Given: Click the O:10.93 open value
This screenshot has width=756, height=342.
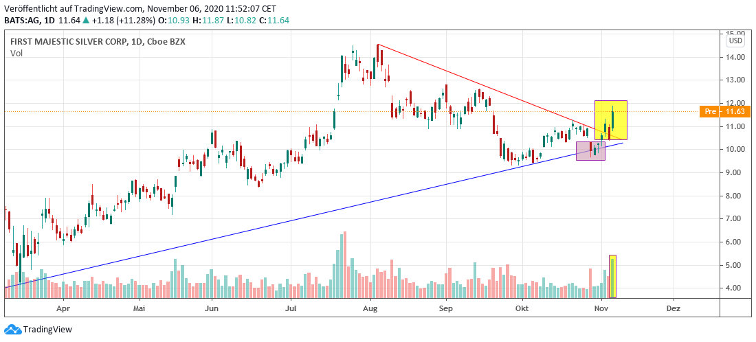Looking at the screenshot, I should [x=175, y=21].
